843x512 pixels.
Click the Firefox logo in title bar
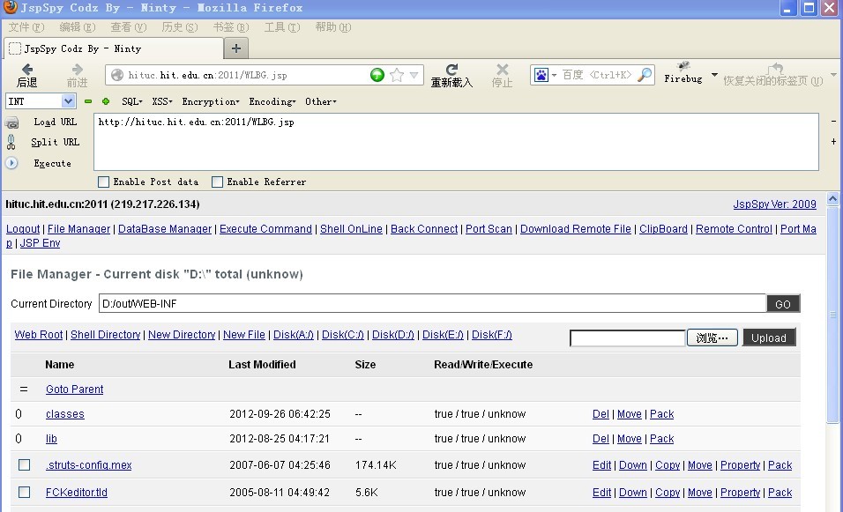tap(11, 8)
